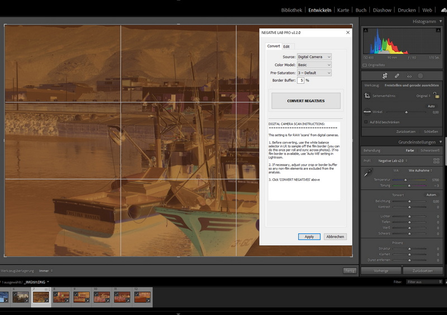447x315 pixels.
Task: Open the profile browser grid icon
Action: point(436,160)
